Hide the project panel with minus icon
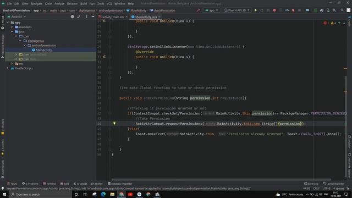The height and width of the screenshot is (198, 352). pos(93,16)
